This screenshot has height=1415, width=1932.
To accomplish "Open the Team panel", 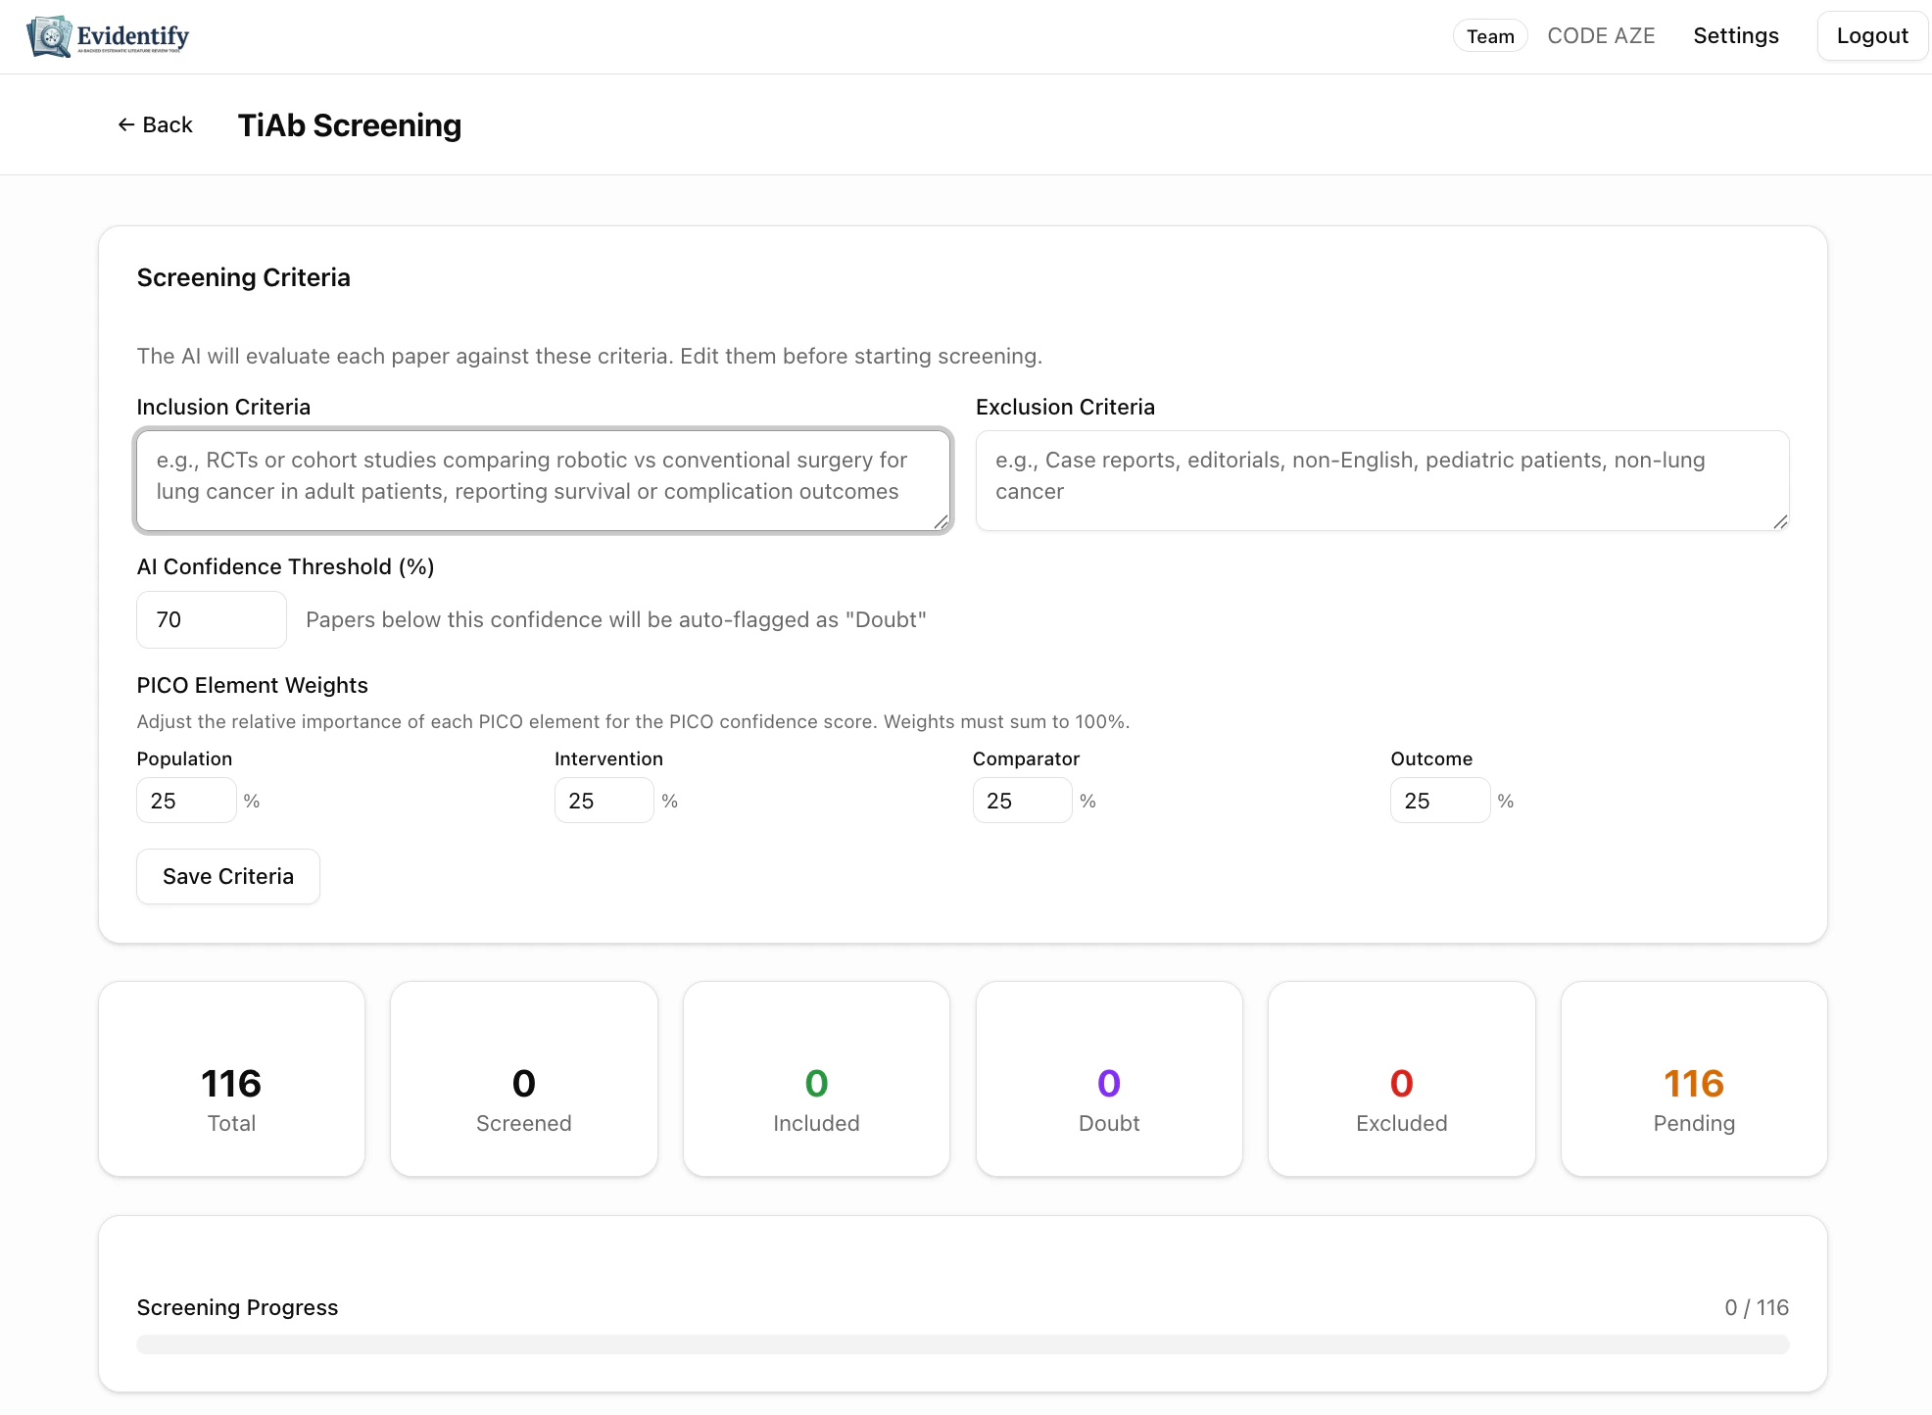I will [1489, 35].
